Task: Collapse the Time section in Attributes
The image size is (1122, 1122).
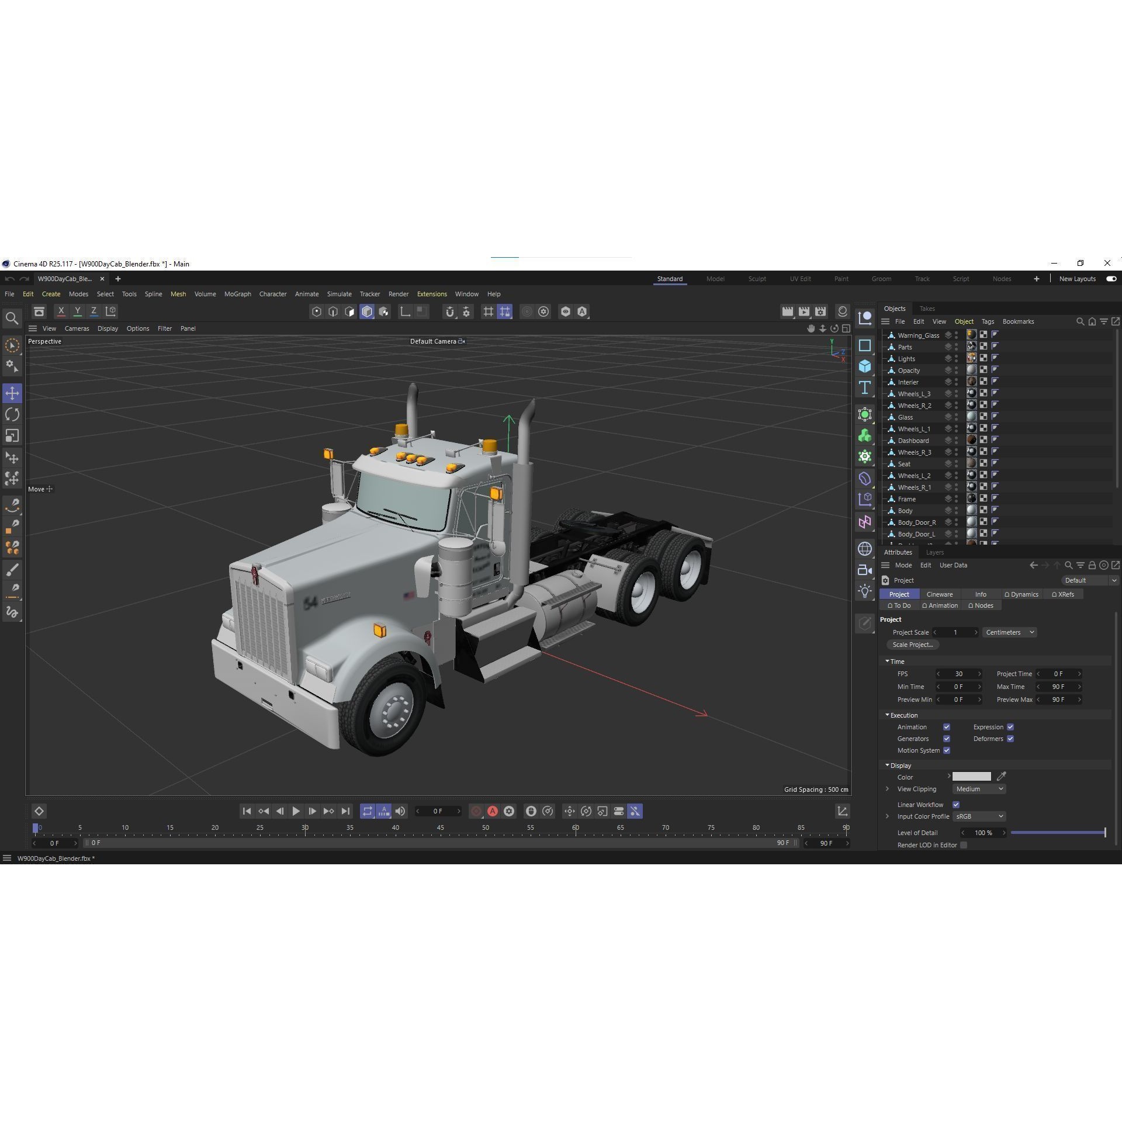Action: pyautogui.click(x=887, y=661)
